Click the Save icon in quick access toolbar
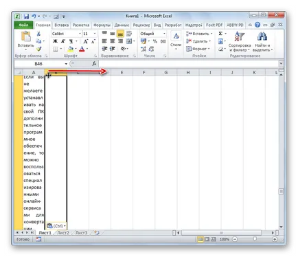Viewport: 298px width, 257px height. pos(26,16)
